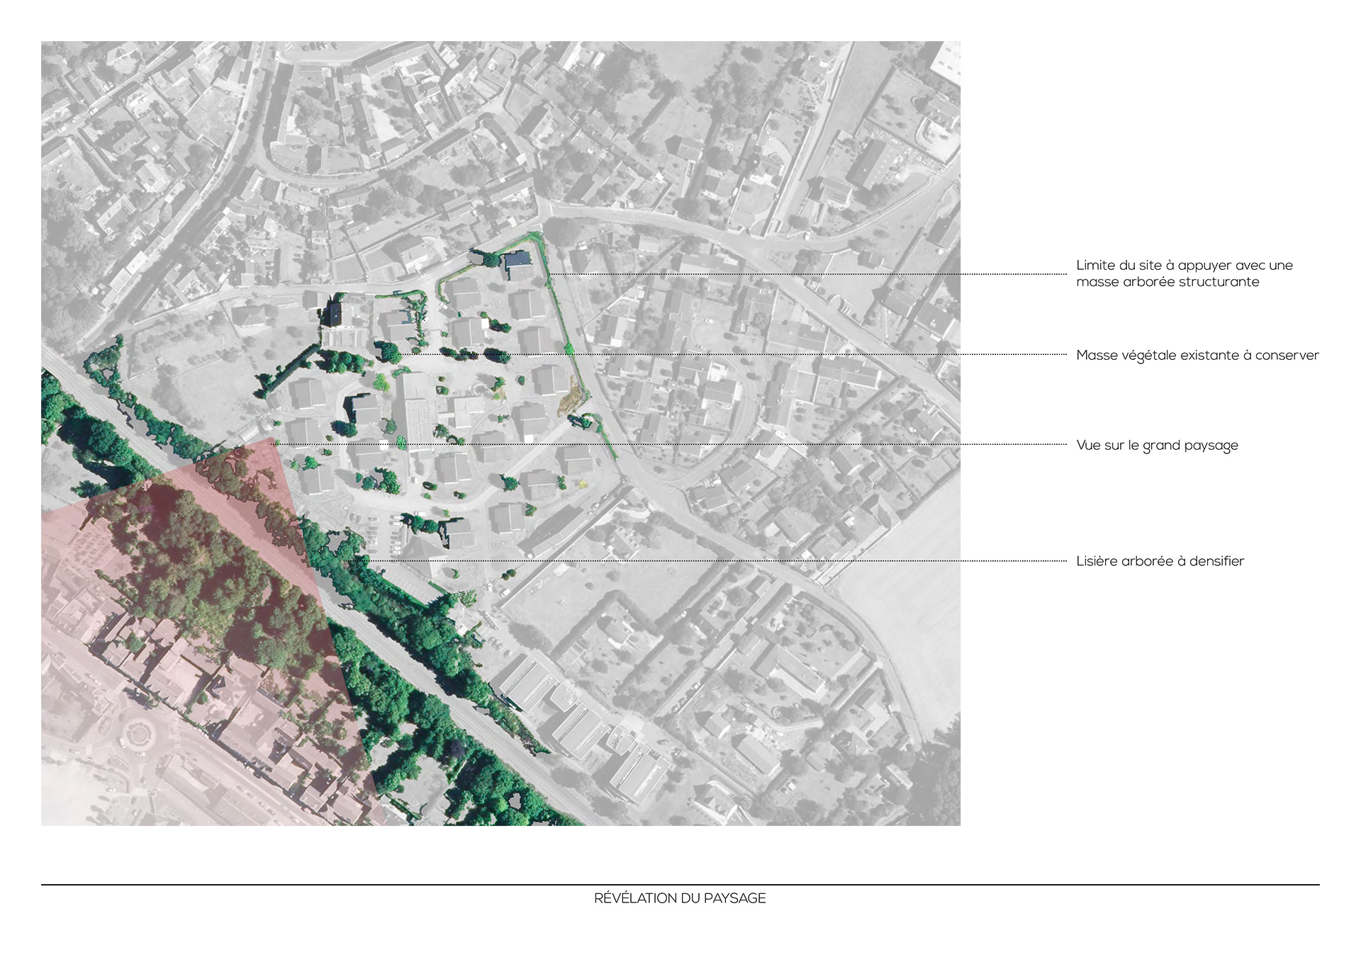
Task: Click the 'Masse végétale existante à conserver' label
Action: (1197, 356)
